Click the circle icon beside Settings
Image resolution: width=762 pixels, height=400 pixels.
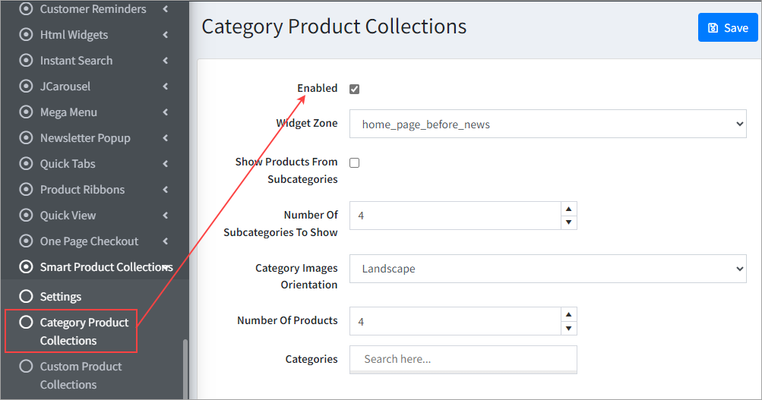(x=27, y=297)
